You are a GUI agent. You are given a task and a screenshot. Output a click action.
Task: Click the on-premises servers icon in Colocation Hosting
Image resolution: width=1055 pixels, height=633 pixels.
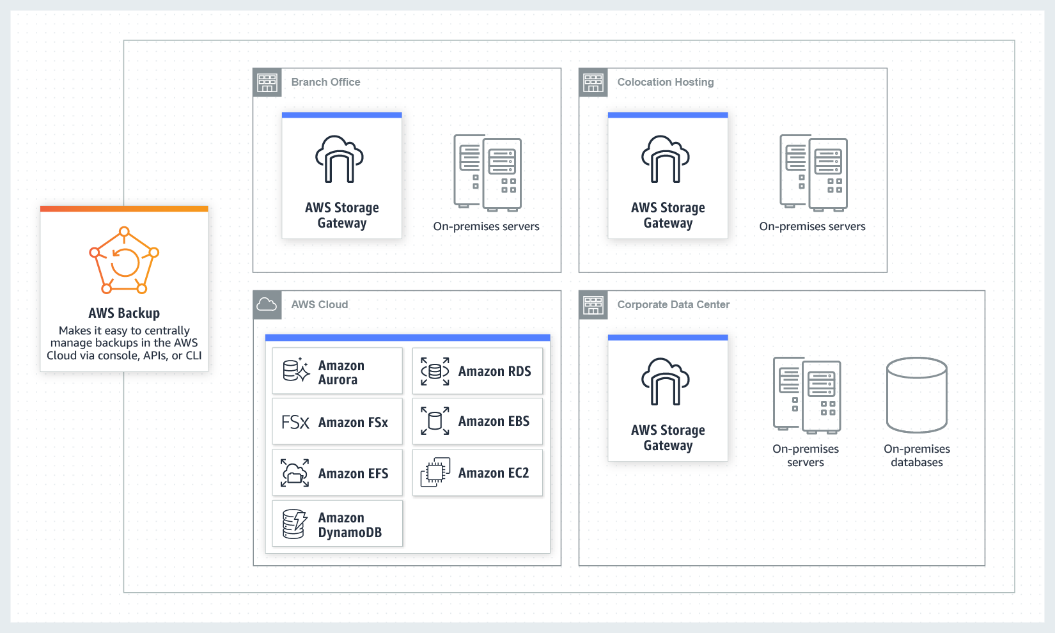tap(813, 173)
